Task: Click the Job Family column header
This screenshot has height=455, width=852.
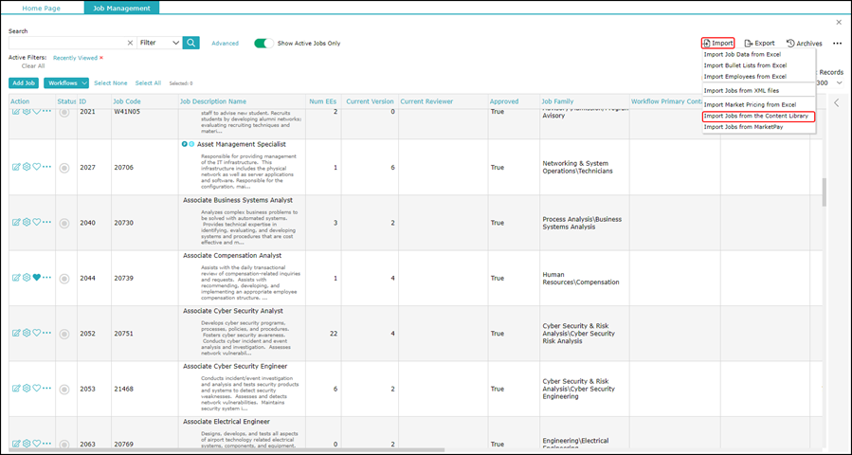Action: [557, 101]
